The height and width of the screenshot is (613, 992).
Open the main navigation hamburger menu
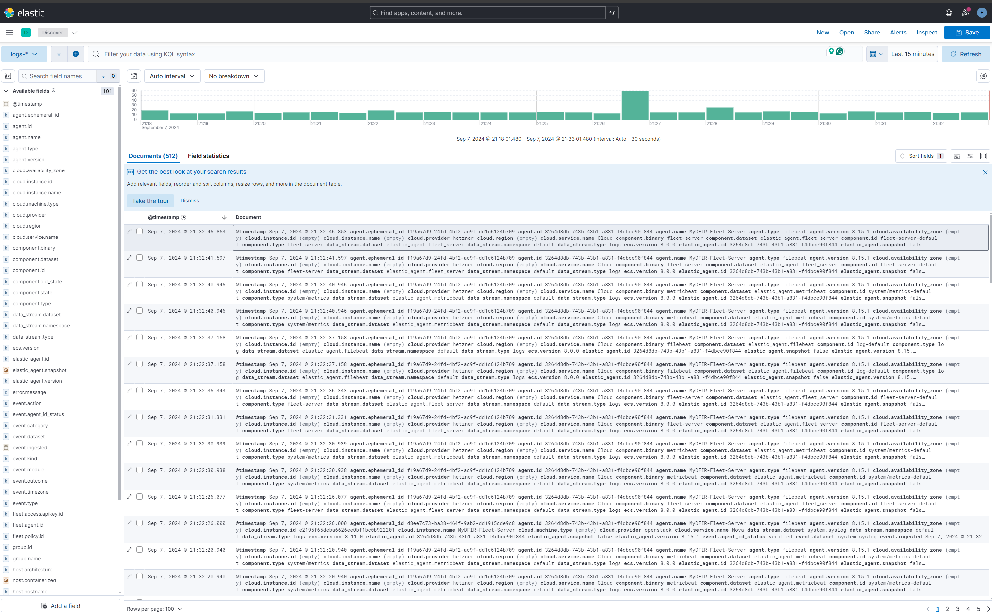(9, 32)
